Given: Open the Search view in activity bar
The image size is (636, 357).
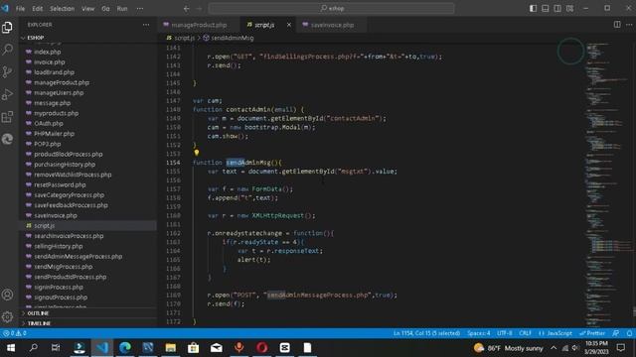Looking at the screenshot, I should [x=7, y=50].
